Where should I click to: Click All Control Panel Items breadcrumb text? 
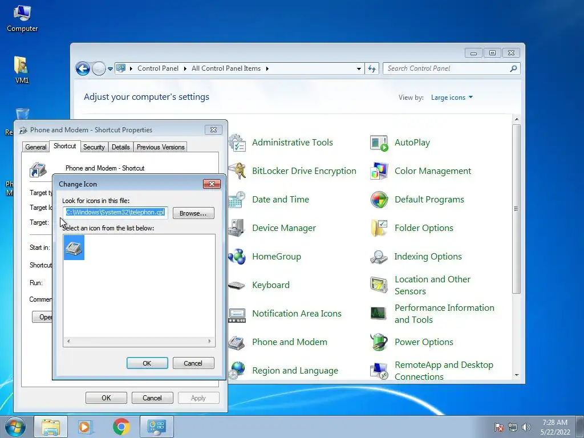pos(226,68)
